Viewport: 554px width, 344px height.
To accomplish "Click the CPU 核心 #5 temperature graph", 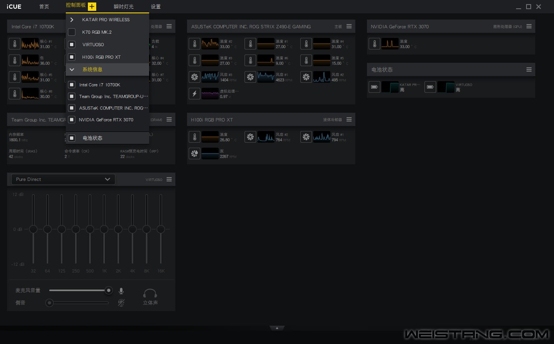I will click(30, 77).
